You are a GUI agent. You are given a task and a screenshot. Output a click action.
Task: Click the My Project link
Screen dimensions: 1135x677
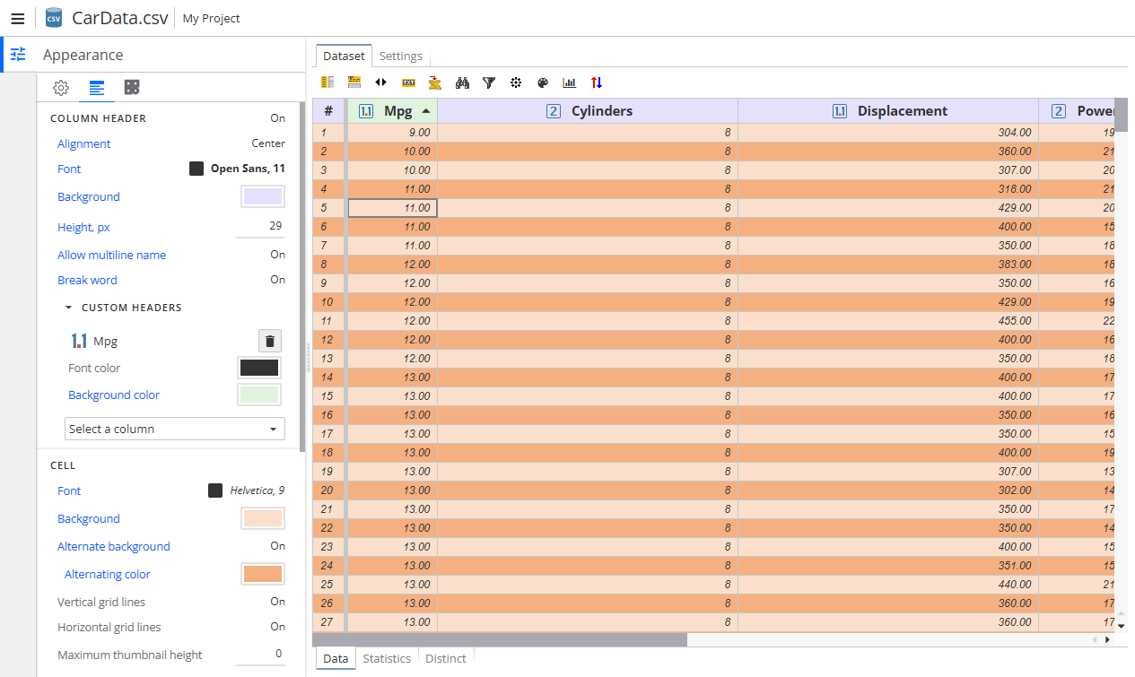click(x=210, y=18)
